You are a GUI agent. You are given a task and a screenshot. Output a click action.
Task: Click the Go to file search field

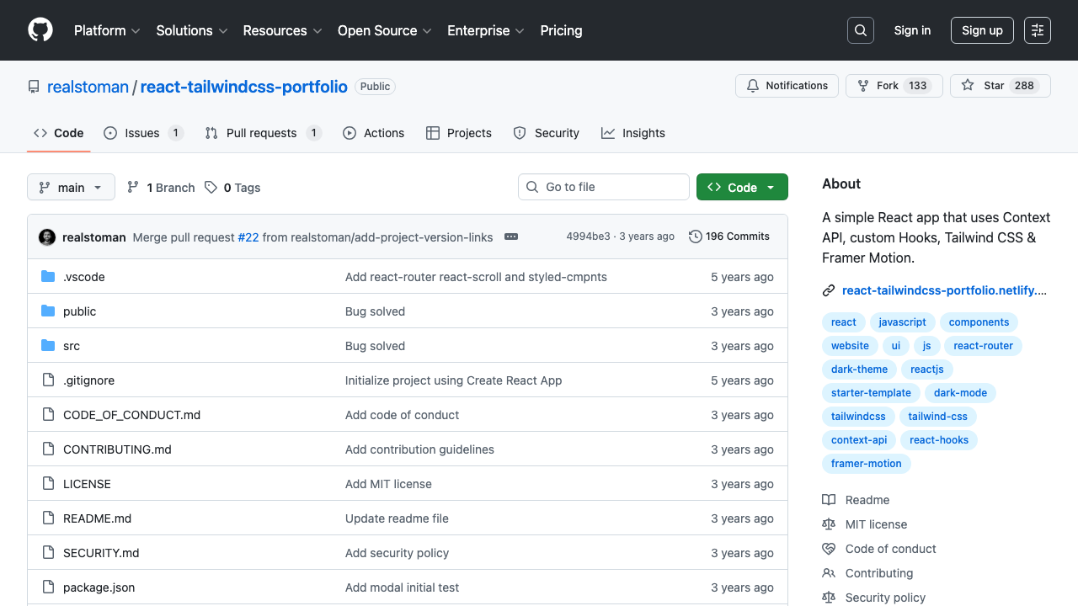603,187
